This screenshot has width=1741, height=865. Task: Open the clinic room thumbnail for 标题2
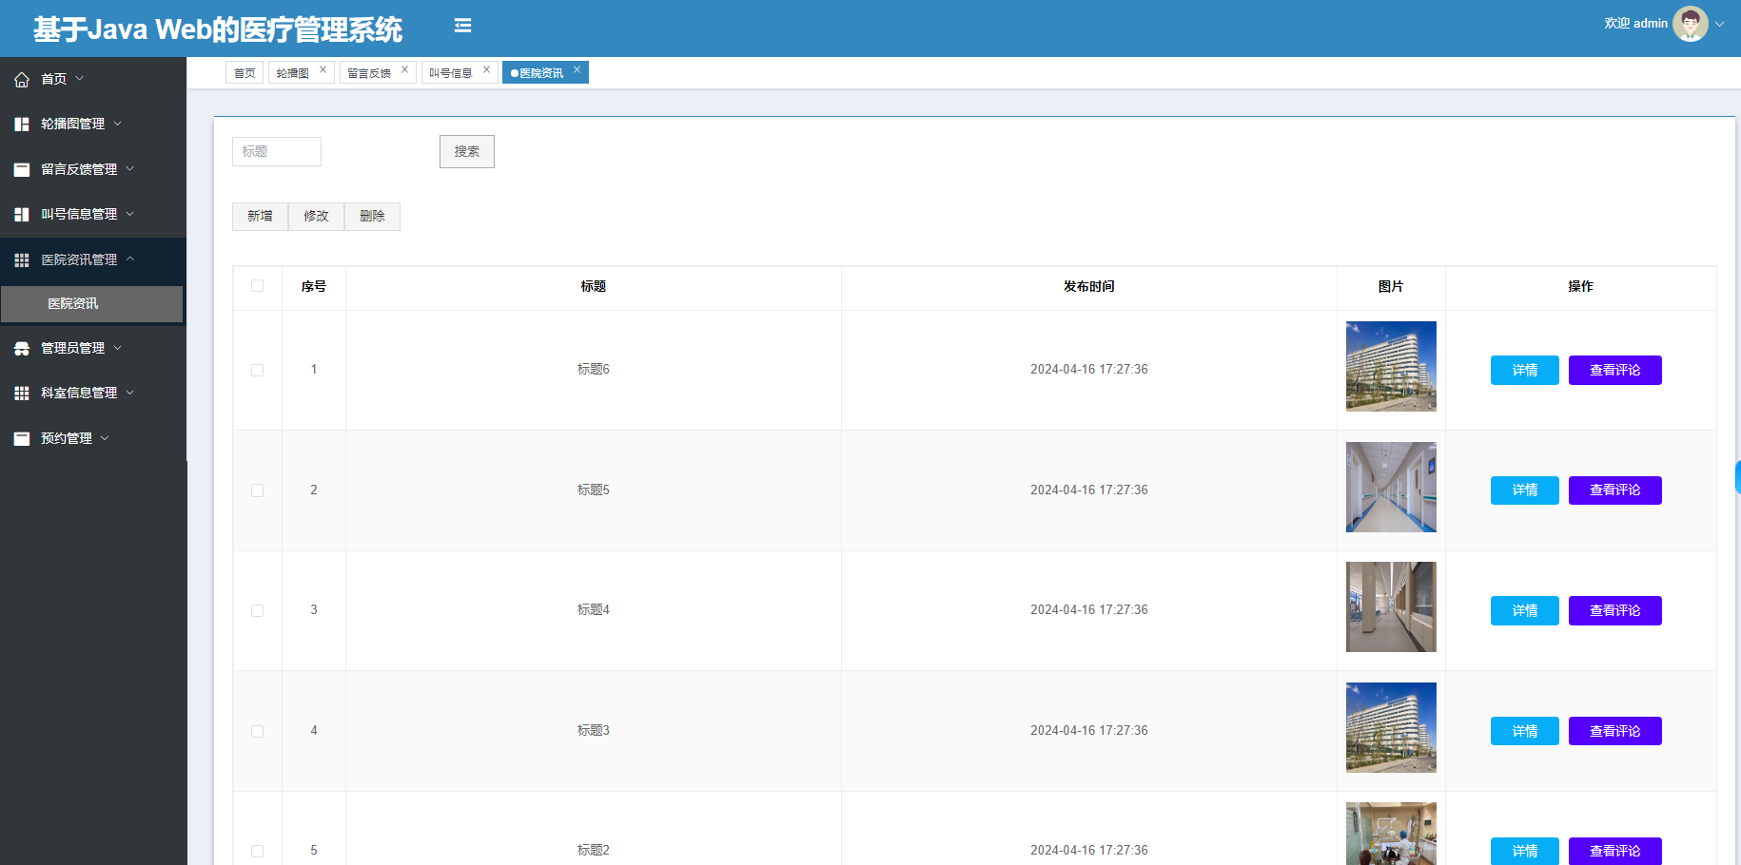tap(1391, 834)
